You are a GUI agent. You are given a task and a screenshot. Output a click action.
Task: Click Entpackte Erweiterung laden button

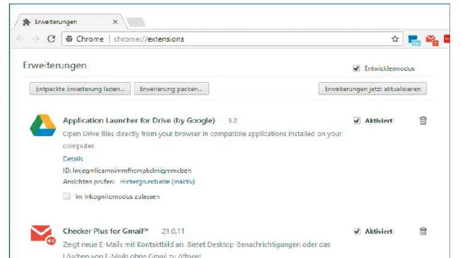pos(80,89)
